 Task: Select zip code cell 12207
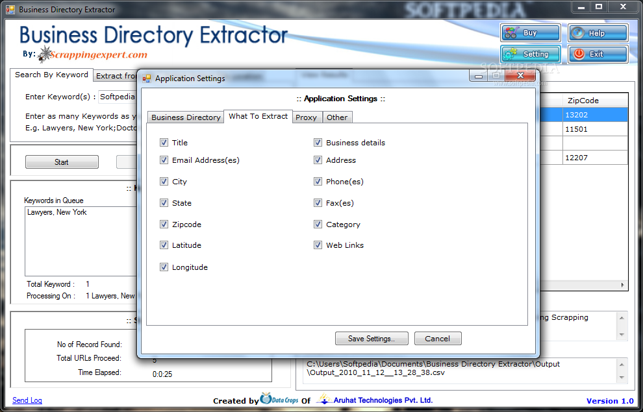coord(595,158)
